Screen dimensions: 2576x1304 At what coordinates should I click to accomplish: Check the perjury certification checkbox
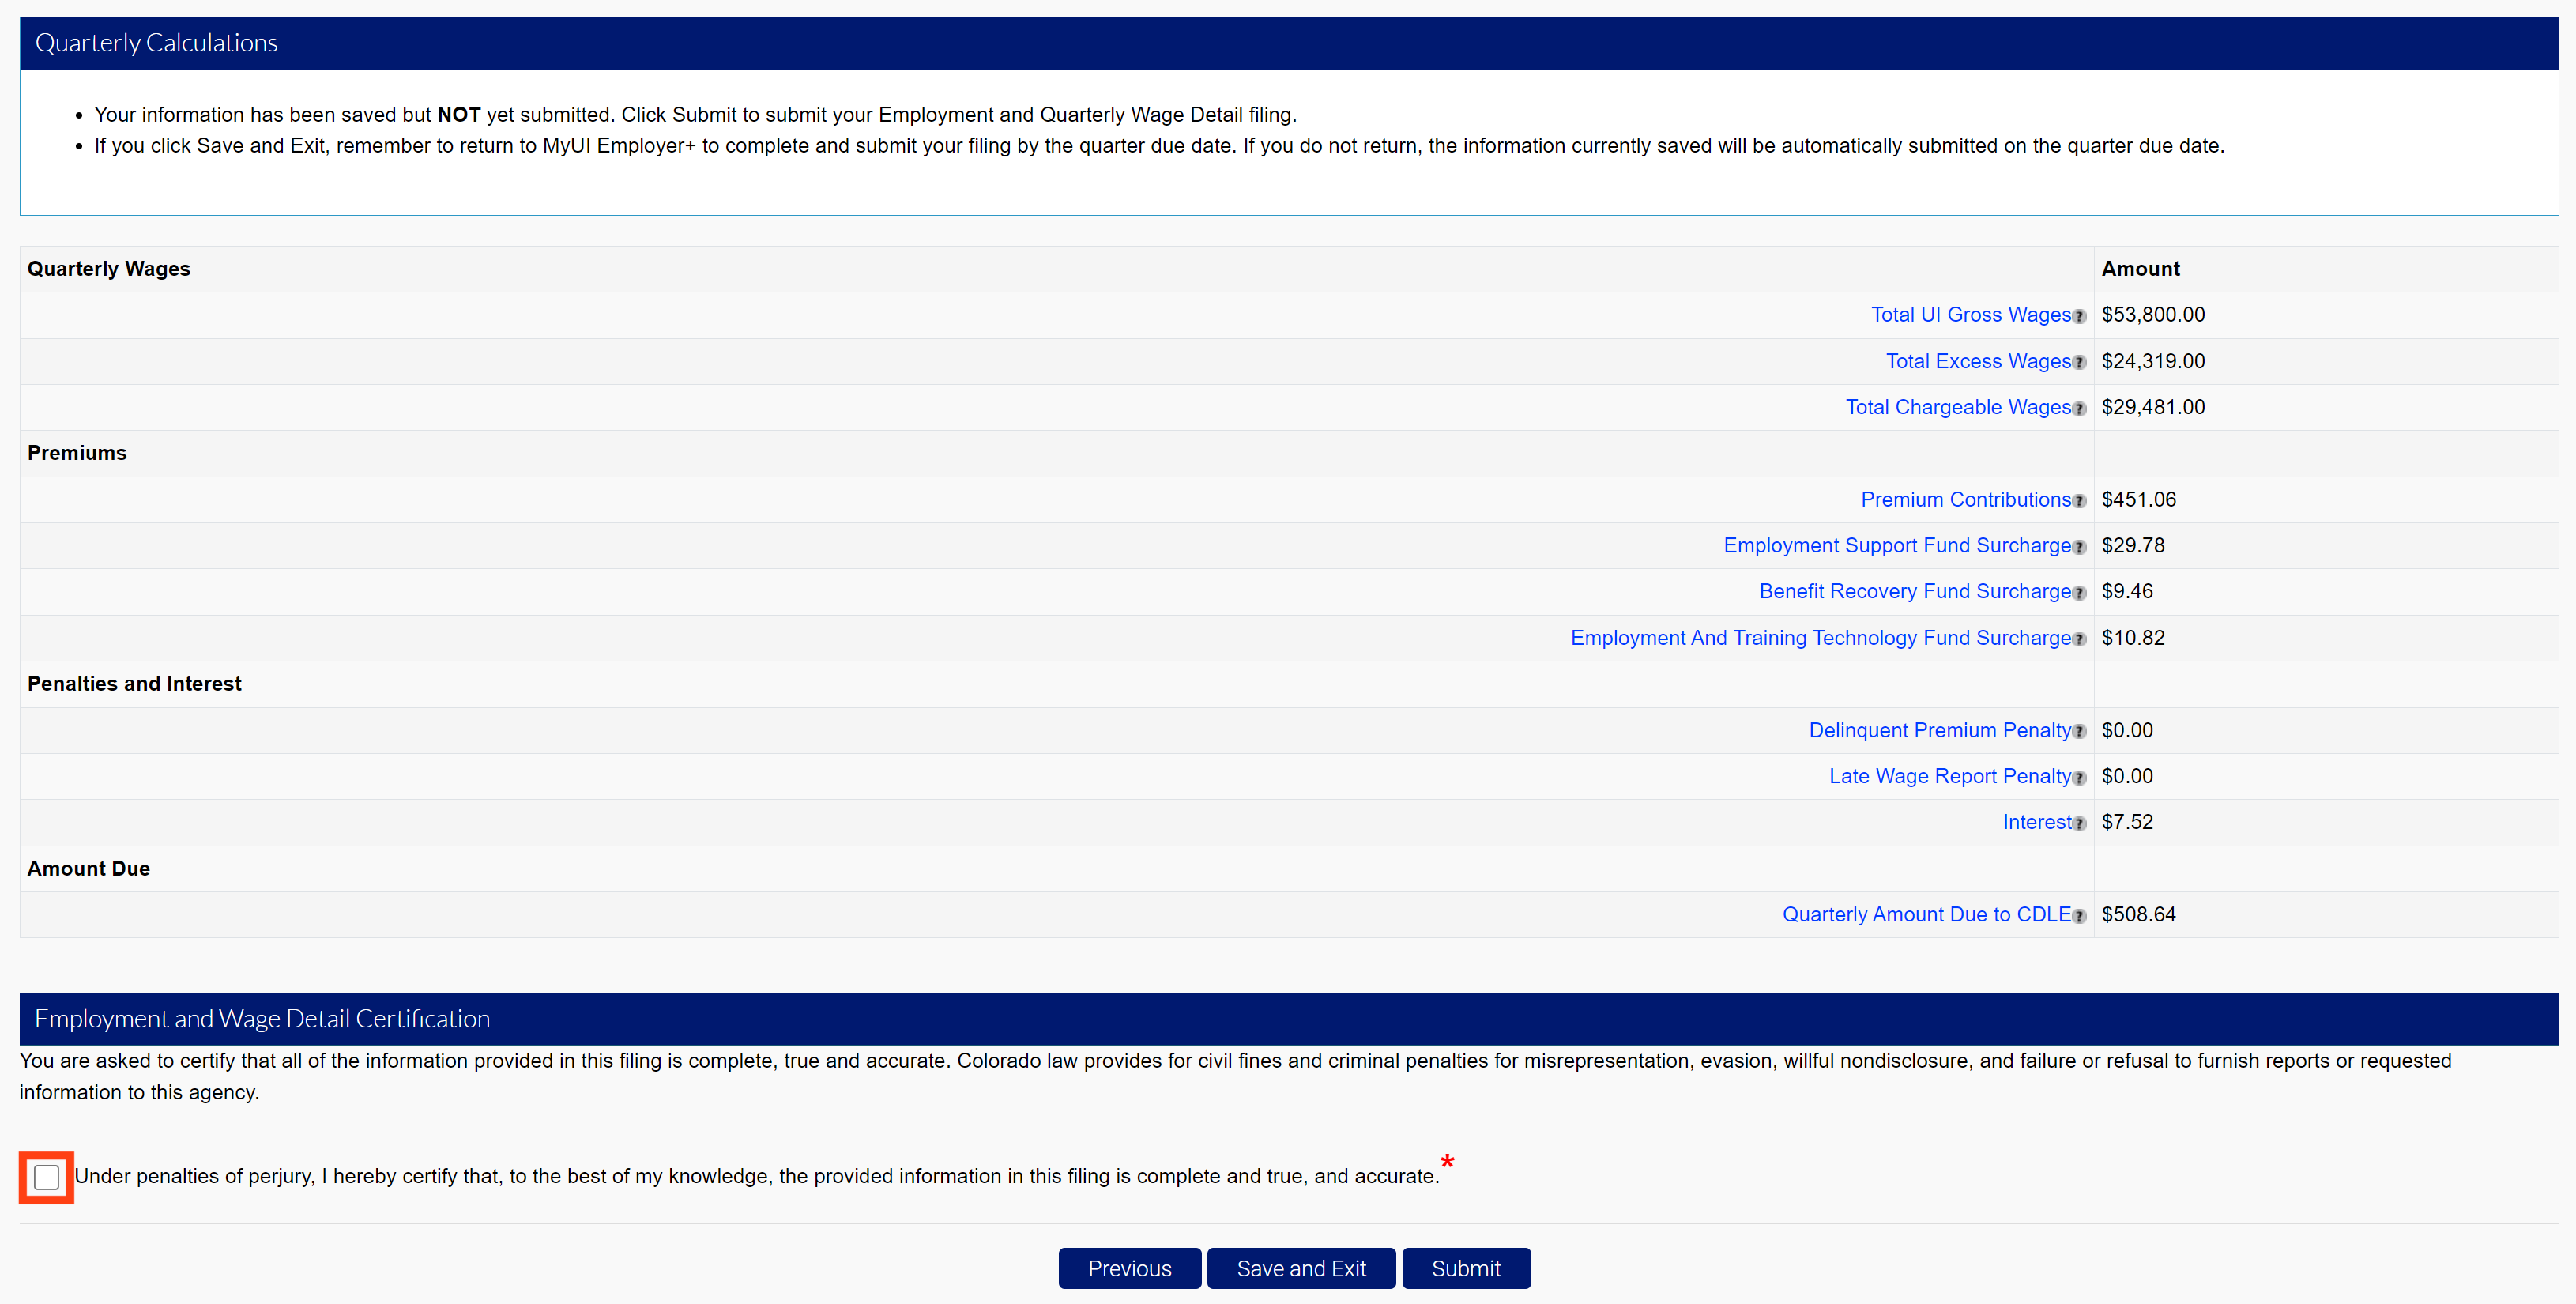[46, 1177]
